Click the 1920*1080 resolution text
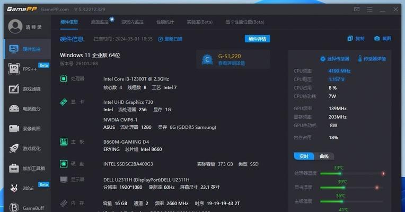This screenshot has height=212, width=405. tap(131, 187)
